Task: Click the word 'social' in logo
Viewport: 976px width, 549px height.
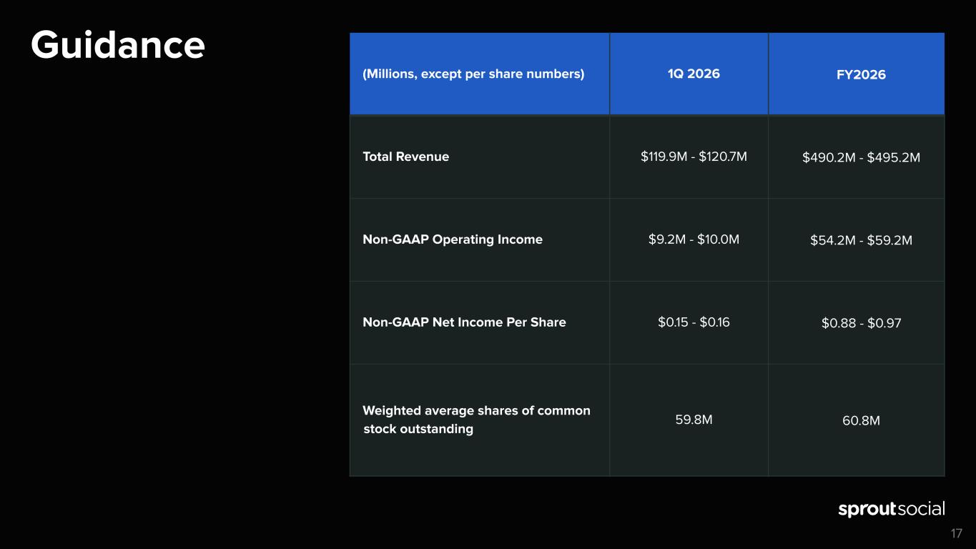Action: click(x=921, y=509)
